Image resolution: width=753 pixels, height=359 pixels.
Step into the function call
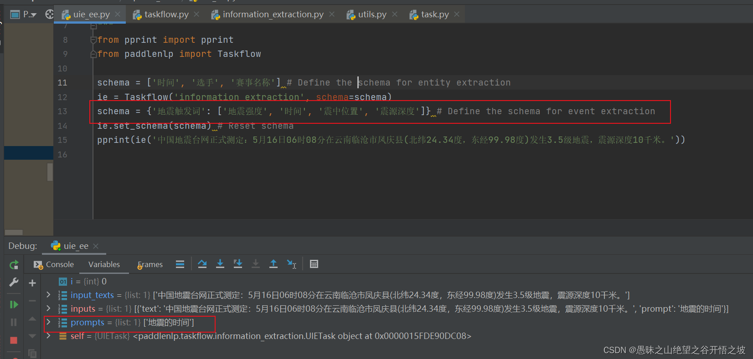point(220,264)
